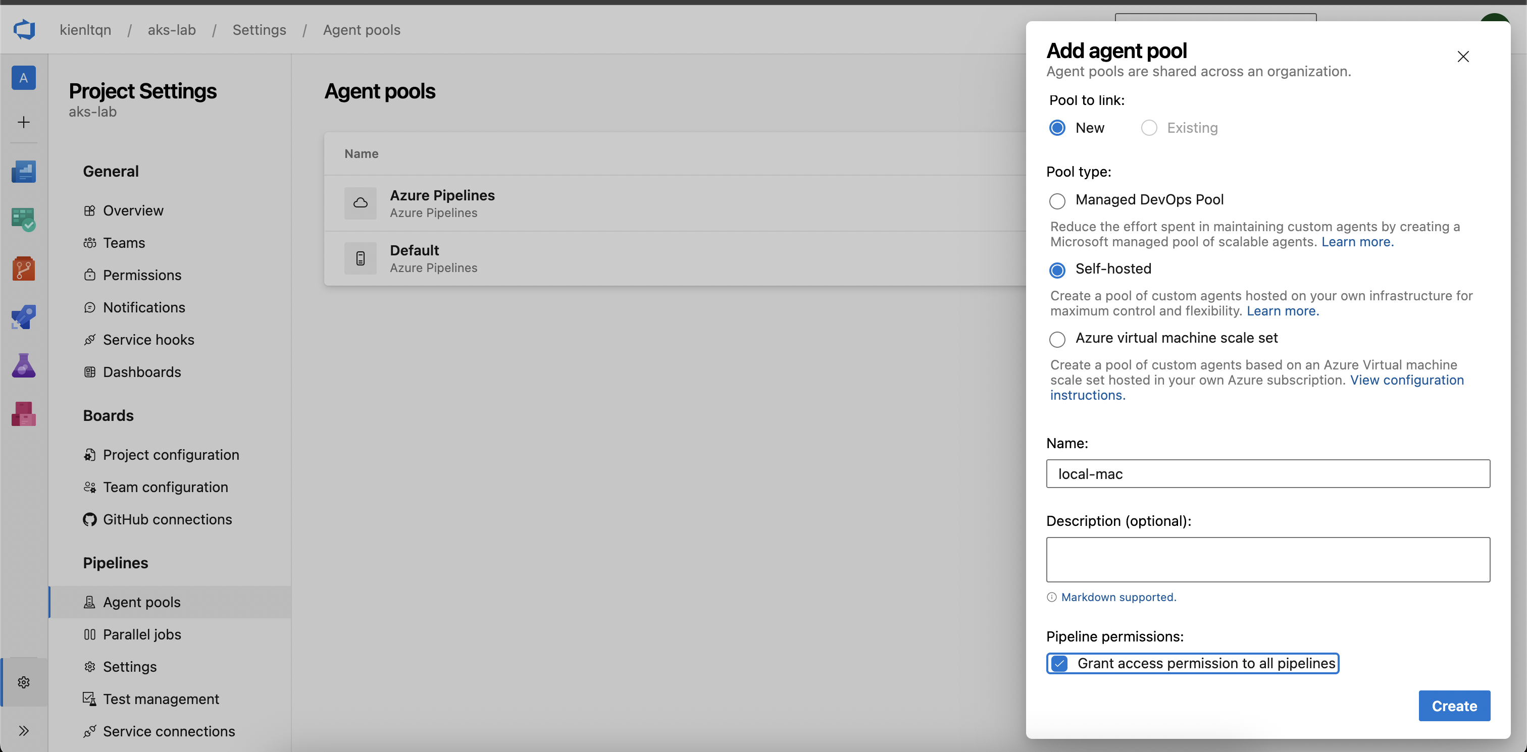This screenshot has height=752, width=1527.
Task: Choose Azure virtual machine scale set type
Action: 1057,340
